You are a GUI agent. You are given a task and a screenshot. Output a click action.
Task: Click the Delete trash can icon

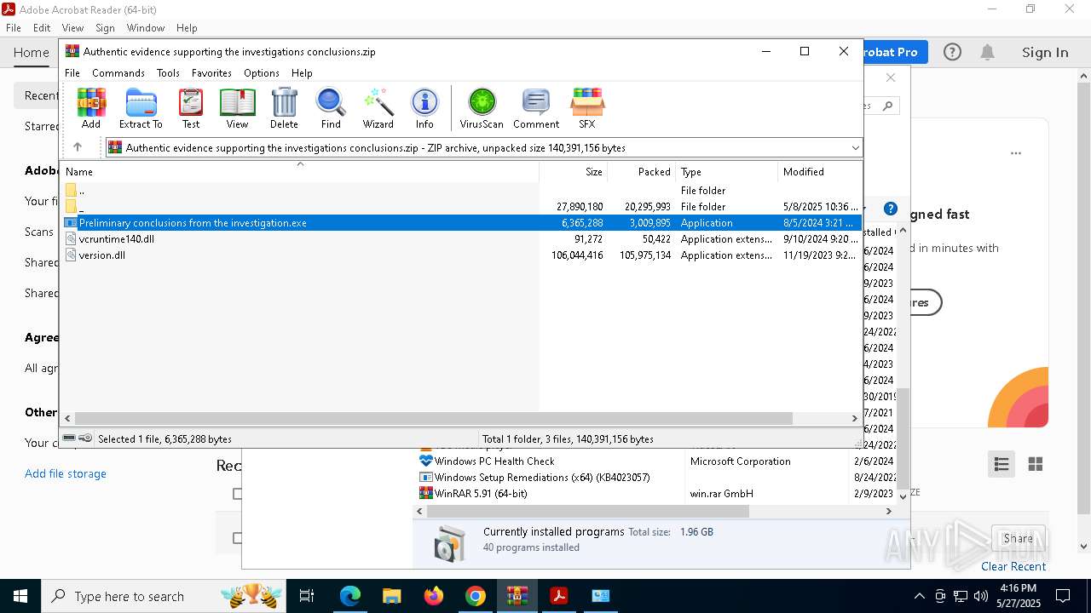284,108
